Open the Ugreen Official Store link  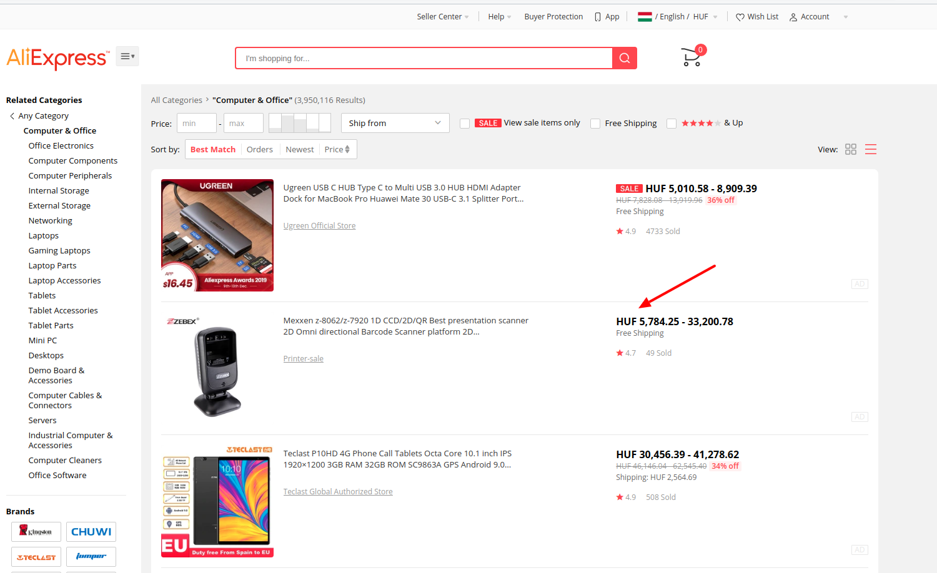(319, 226)
